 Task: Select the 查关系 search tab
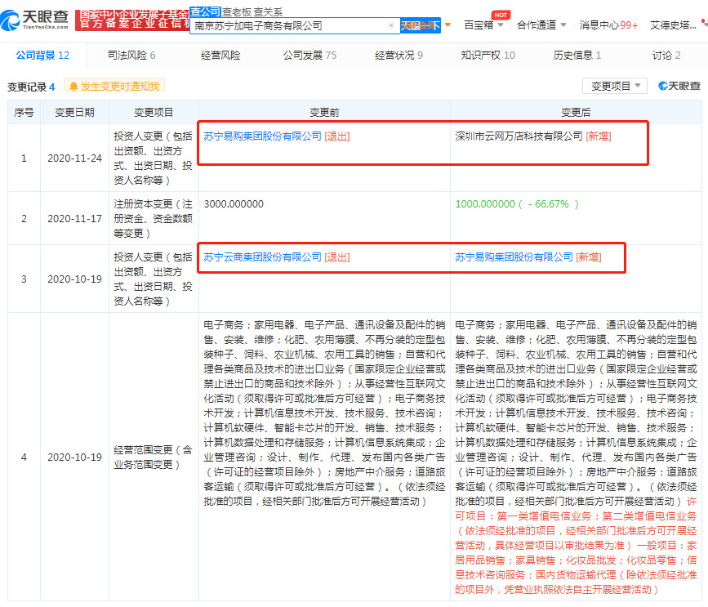click(268, 12)
